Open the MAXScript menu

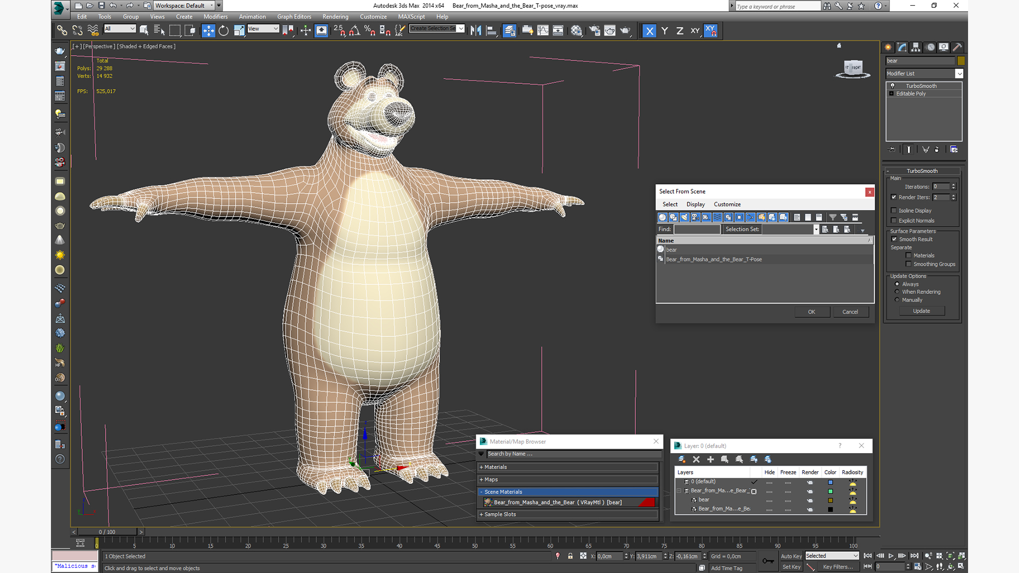pos(411,17)
